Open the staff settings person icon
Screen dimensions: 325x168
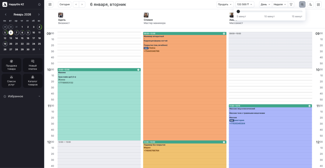(310, 4)
